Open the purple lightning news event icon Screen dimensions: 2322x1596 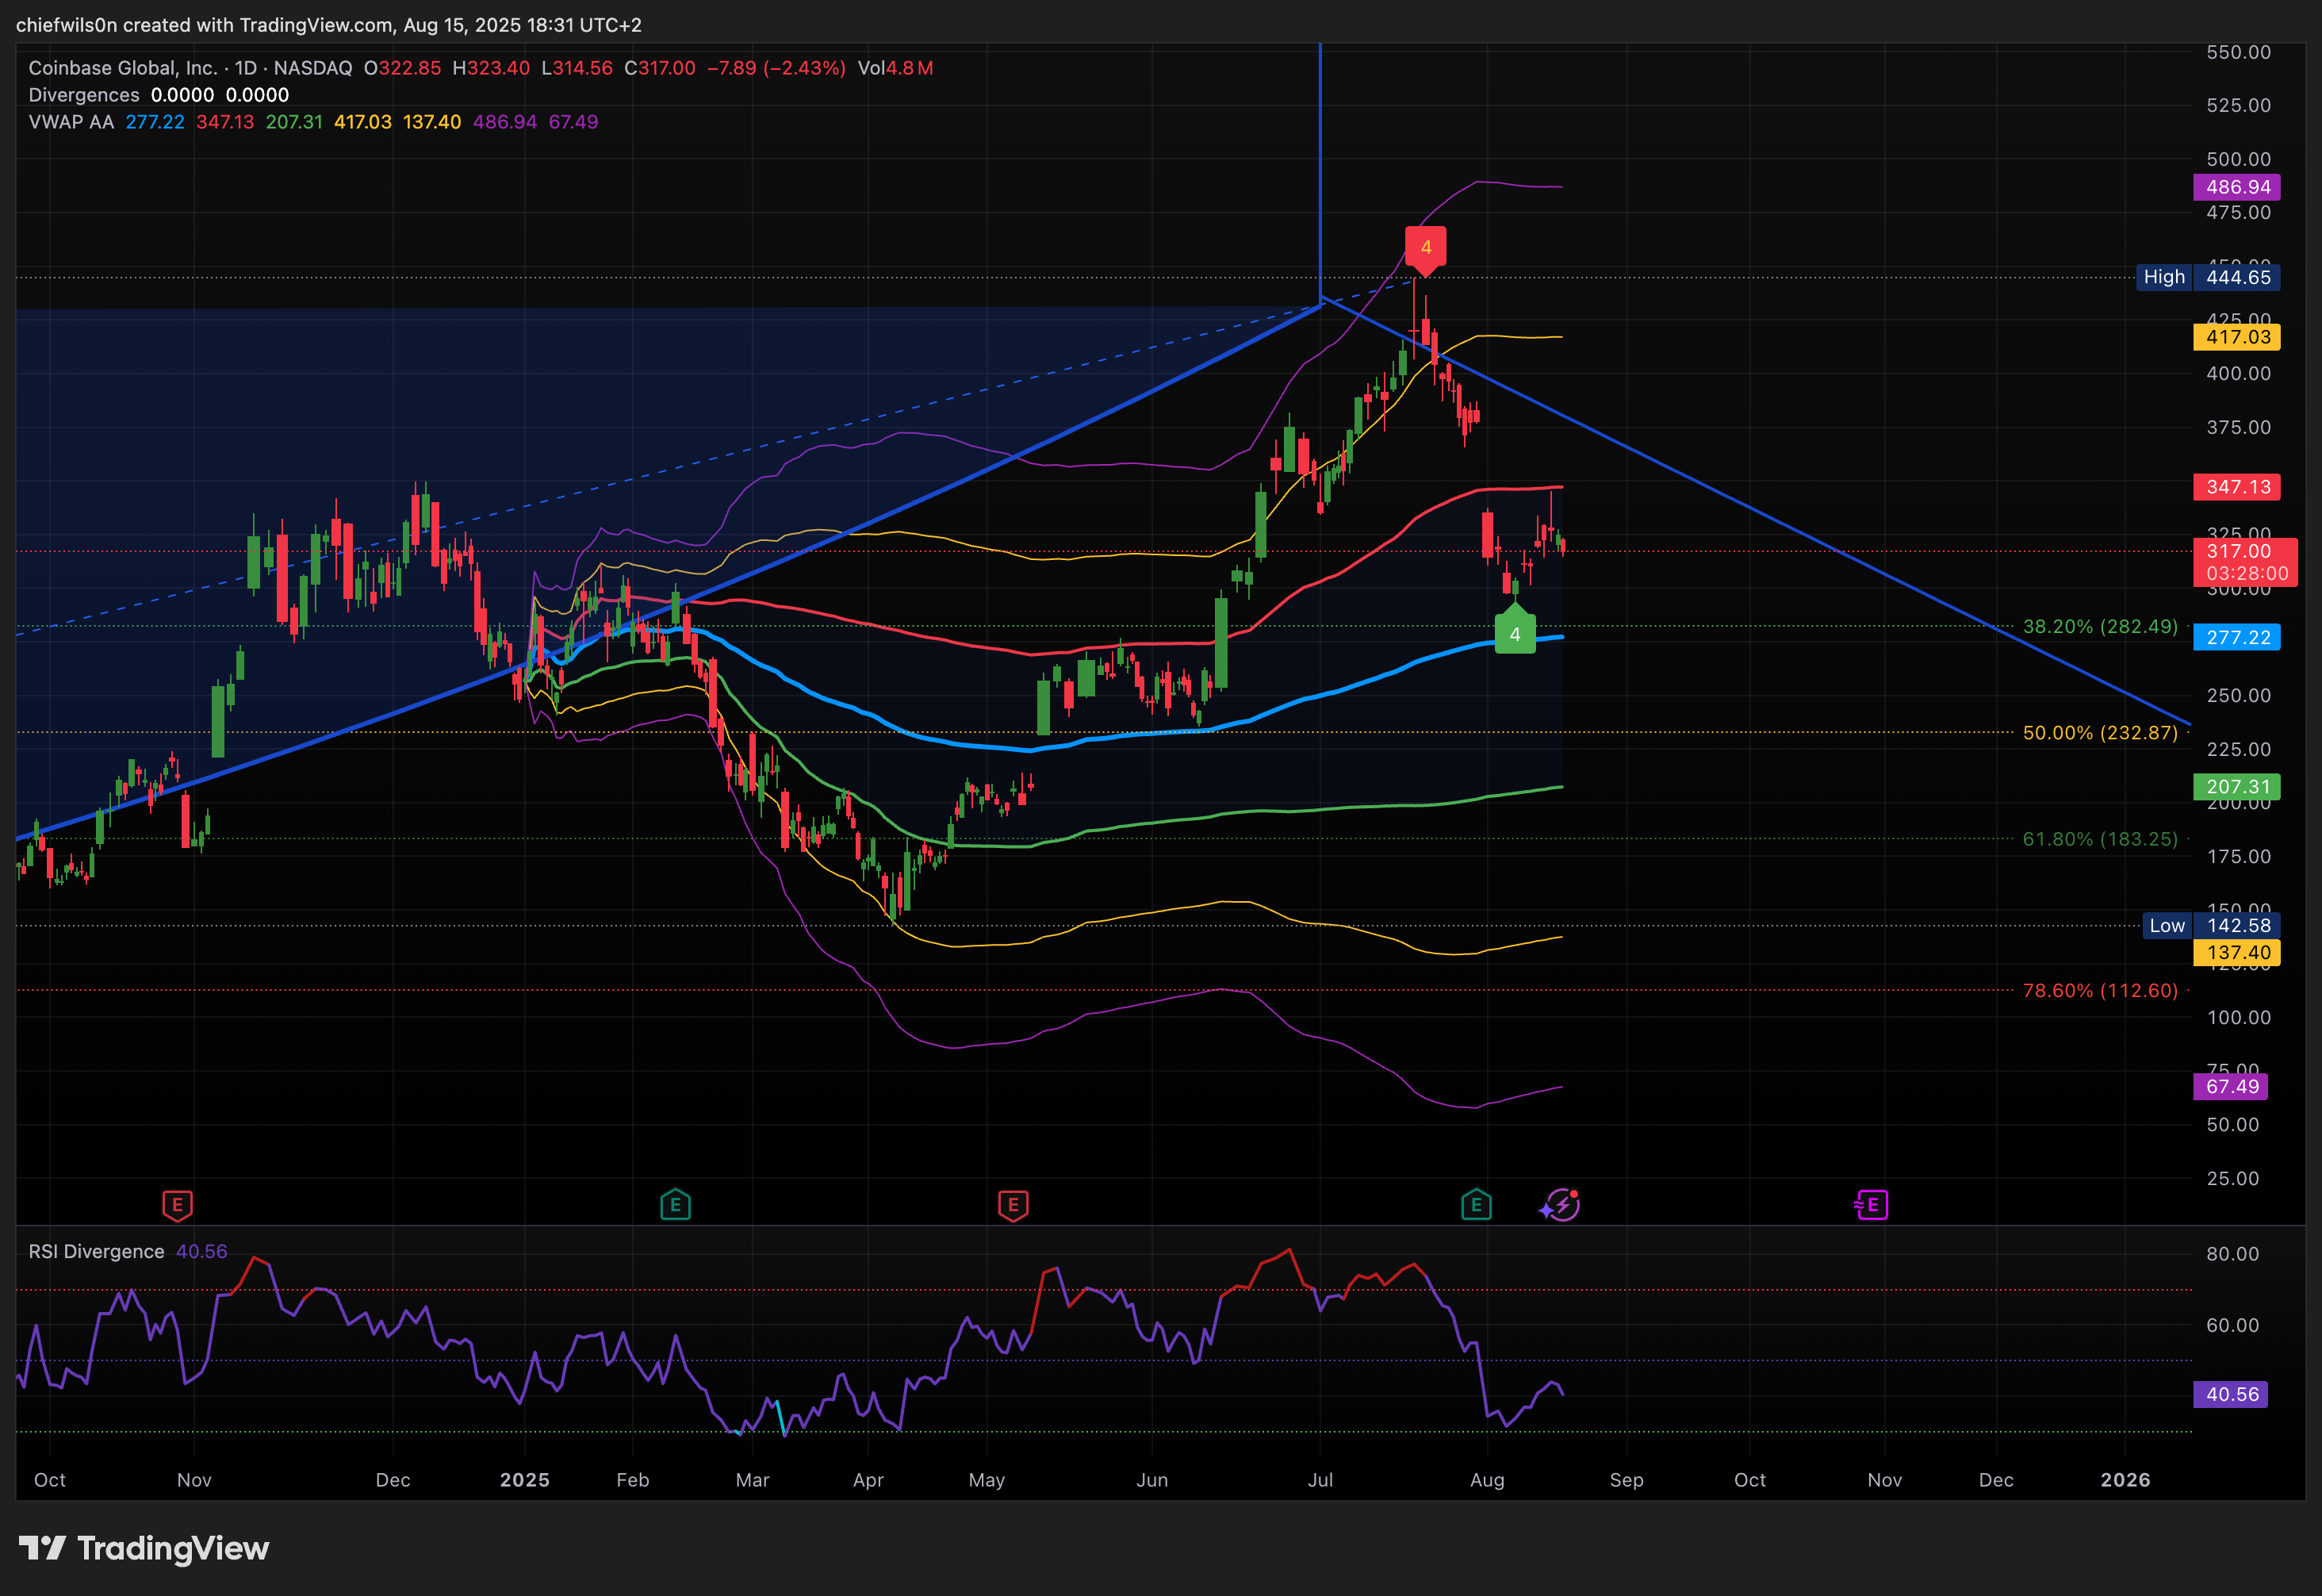click(1561, 1205)
